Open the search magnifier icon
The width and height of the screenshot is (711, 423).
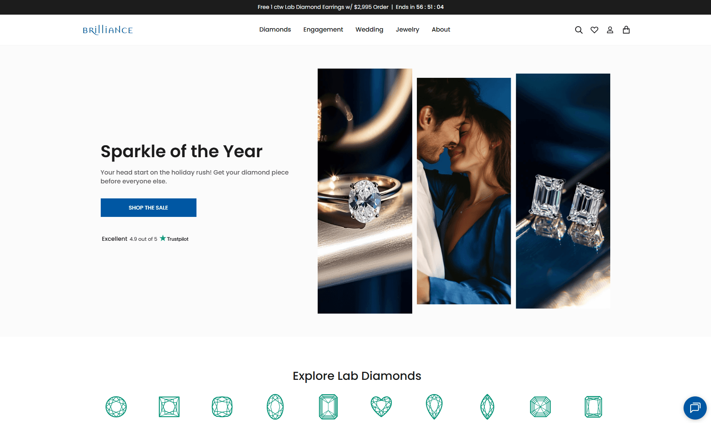(x=579, y=30)
